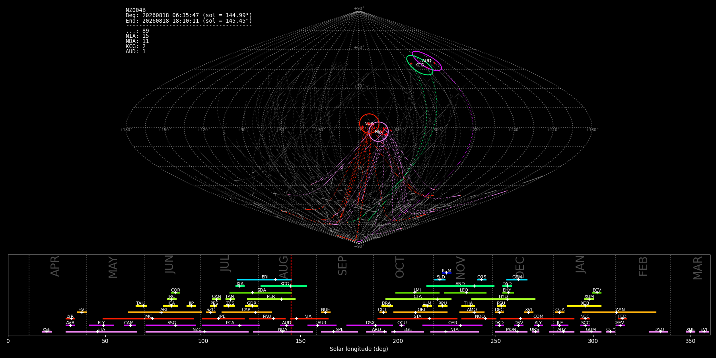Select the CTA shower bar in timeline
The width and height of the screenshot is (716, 358).
(418, 299)
